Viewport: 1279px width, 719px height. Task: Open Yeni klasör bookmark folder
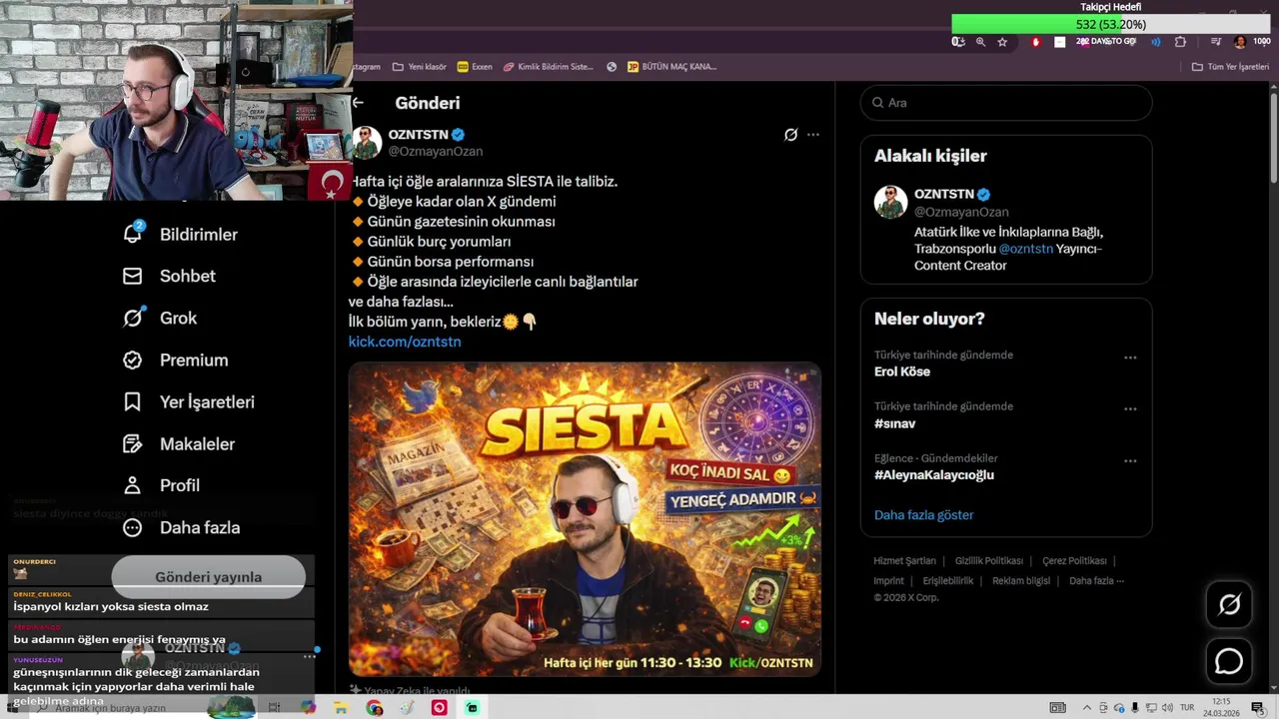[x=420, y=67]
